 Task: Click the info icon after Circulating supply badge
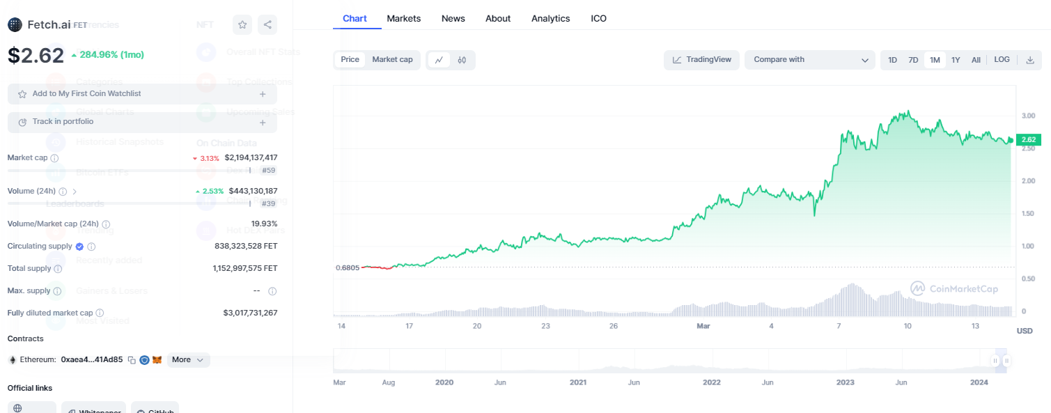click(x=91, y=247)
